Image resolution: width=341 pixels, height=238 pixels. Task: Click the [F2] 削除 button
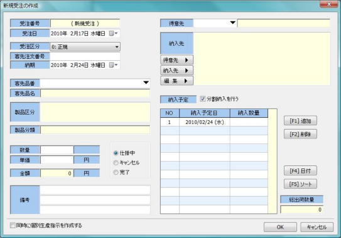click(300, 134)
